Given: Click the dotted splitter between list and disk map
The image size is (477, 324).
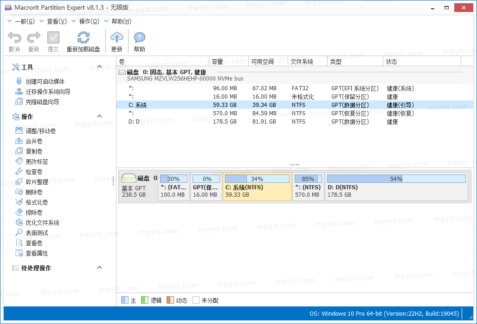Looking at the screenshot, I should pos(295,165).
